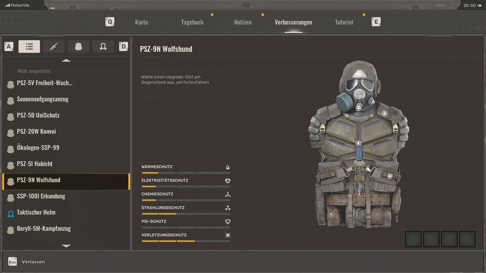486x273 pixels.
Task: Open the Notizen tab
Action: [243, 22]
